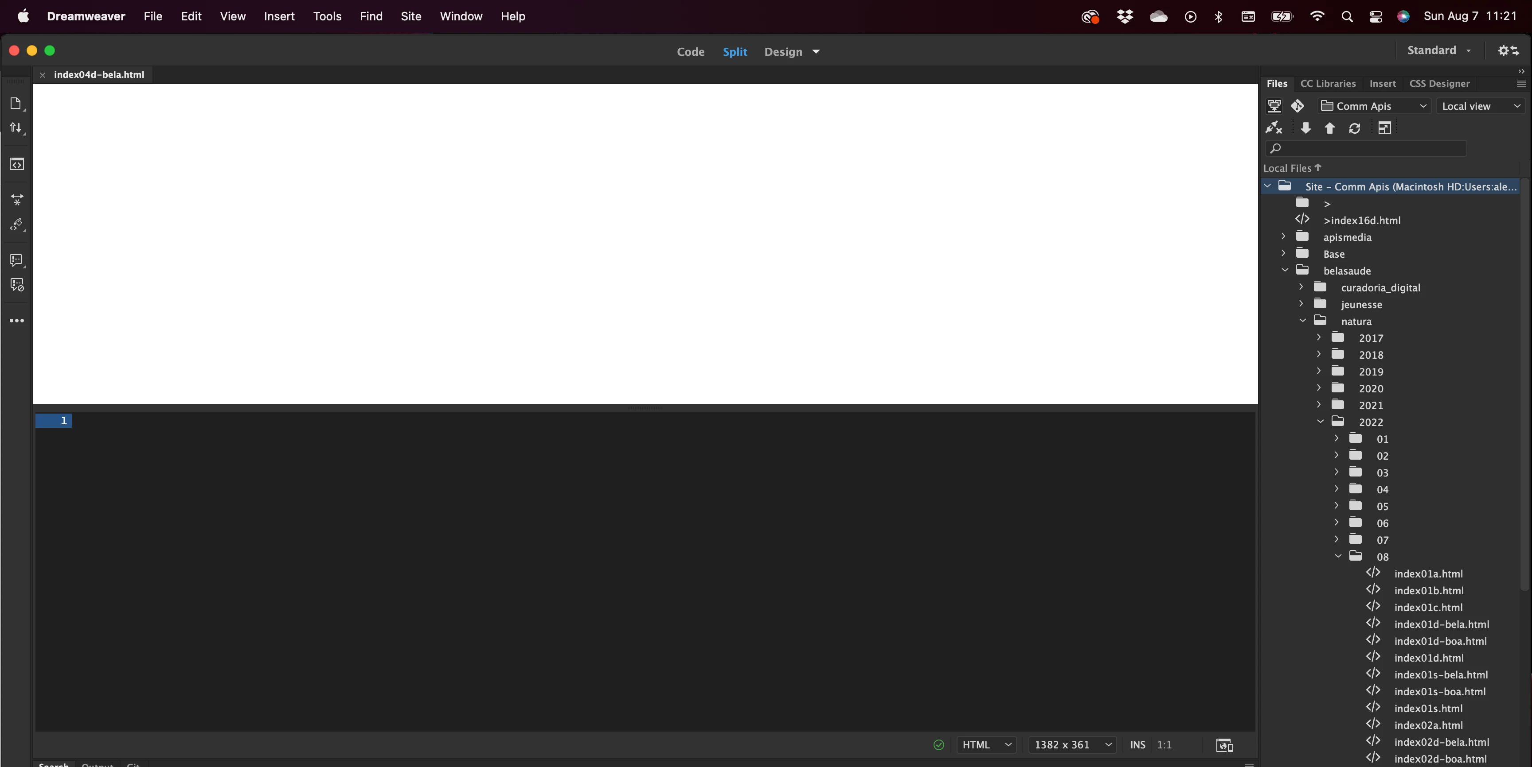Screen dimensions: 1532x767
Task: Click the File Management arrows icon
Action: [16, 128]
